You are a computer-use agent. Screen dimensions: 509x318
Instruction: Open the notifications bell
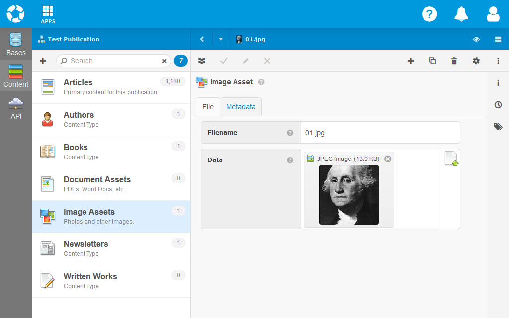[461, 14]
